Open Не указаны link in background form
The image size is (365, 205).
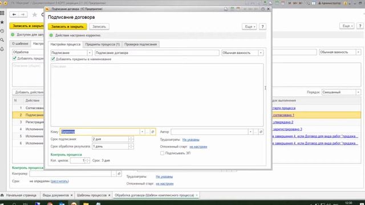tap(164, 177)
